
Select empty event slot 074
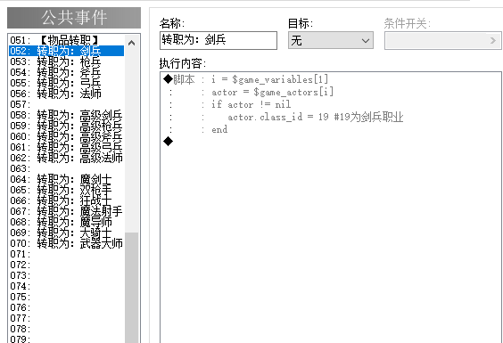tap(66, 286)
